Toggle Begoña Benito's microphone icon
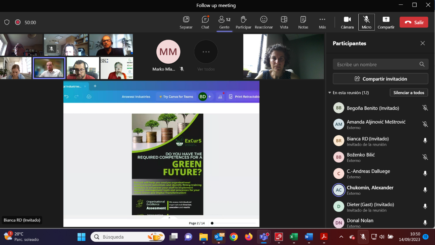 pos(425,108)
